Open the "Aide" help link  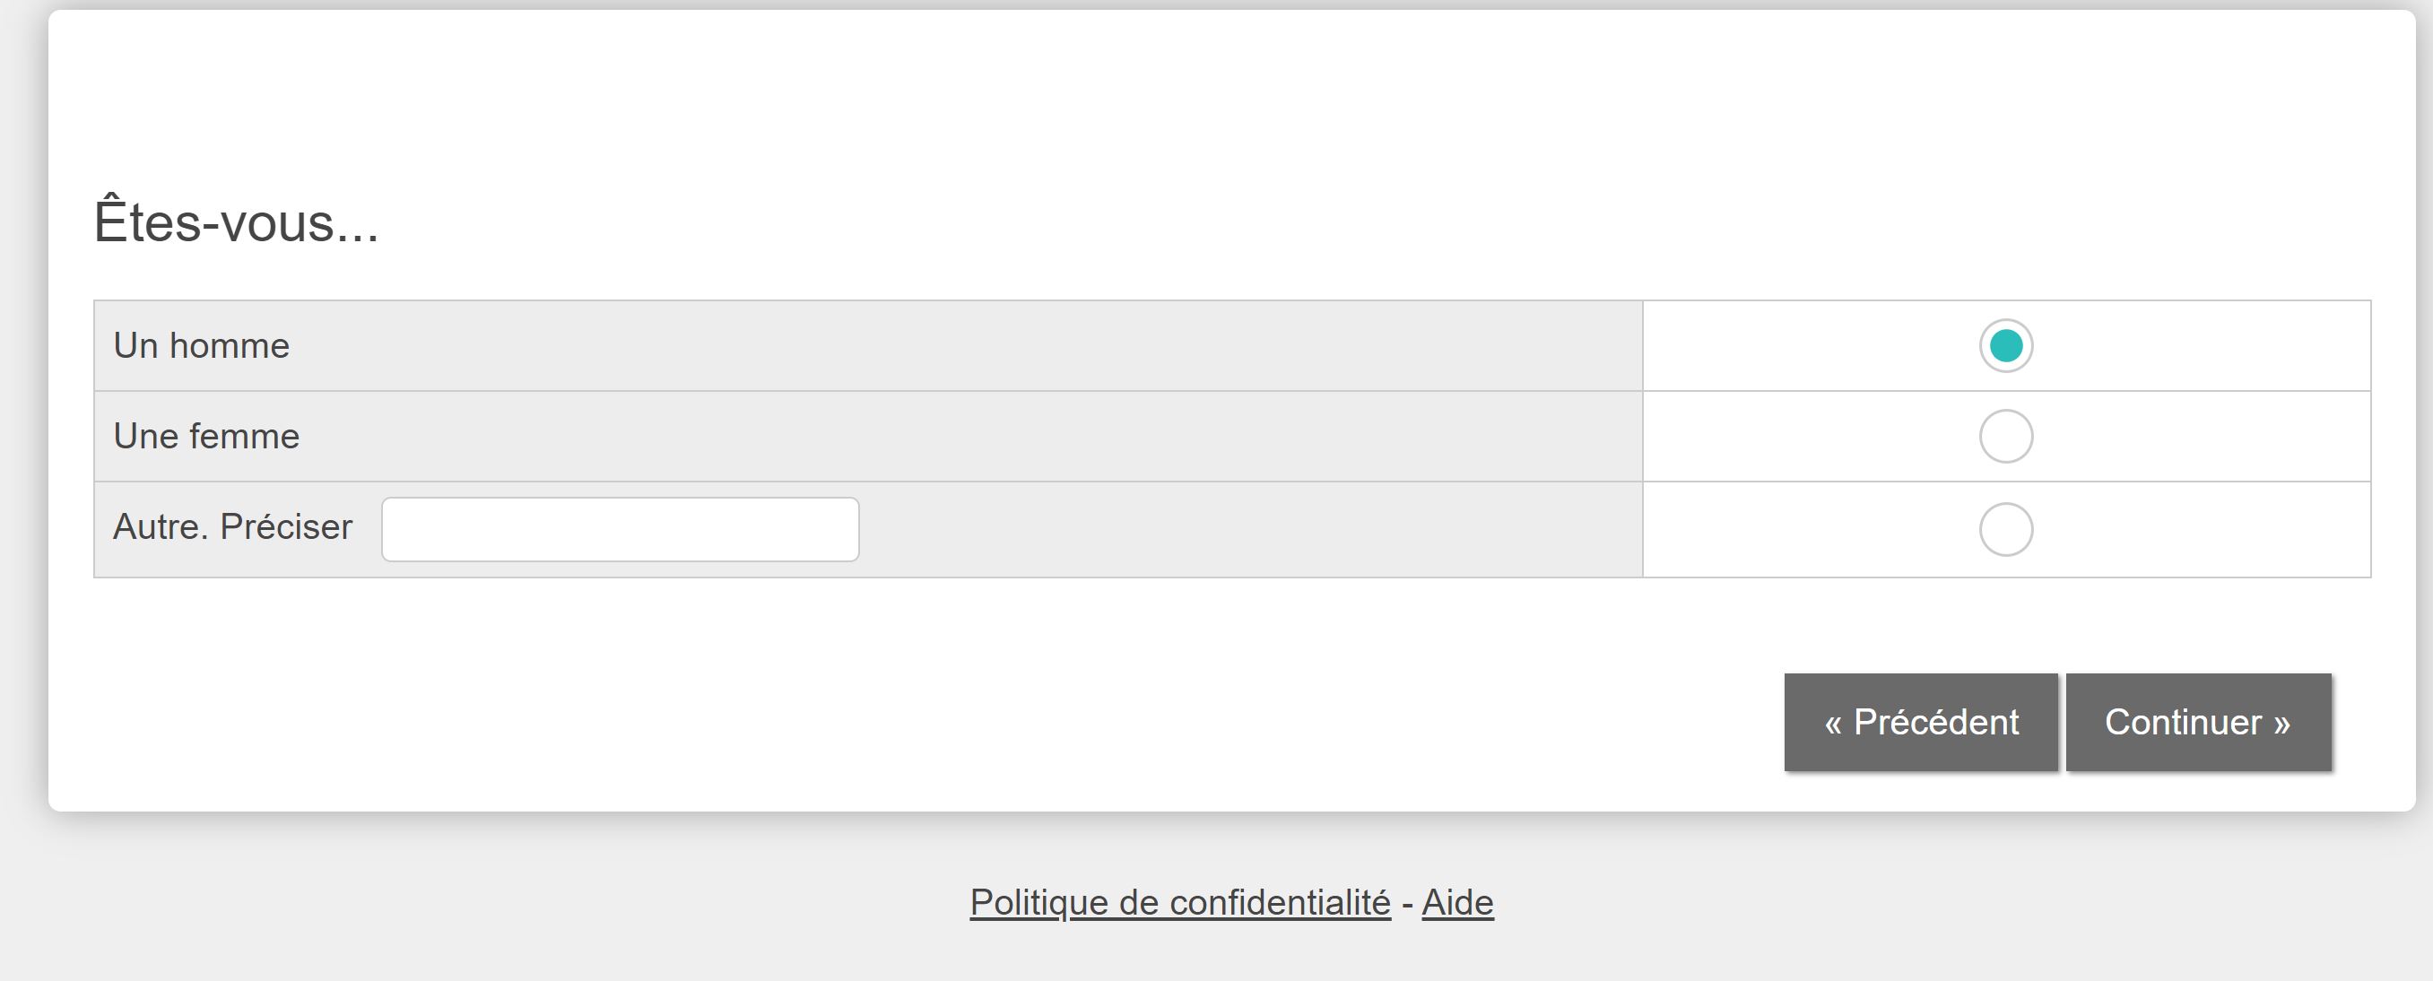pos(1457,903)
